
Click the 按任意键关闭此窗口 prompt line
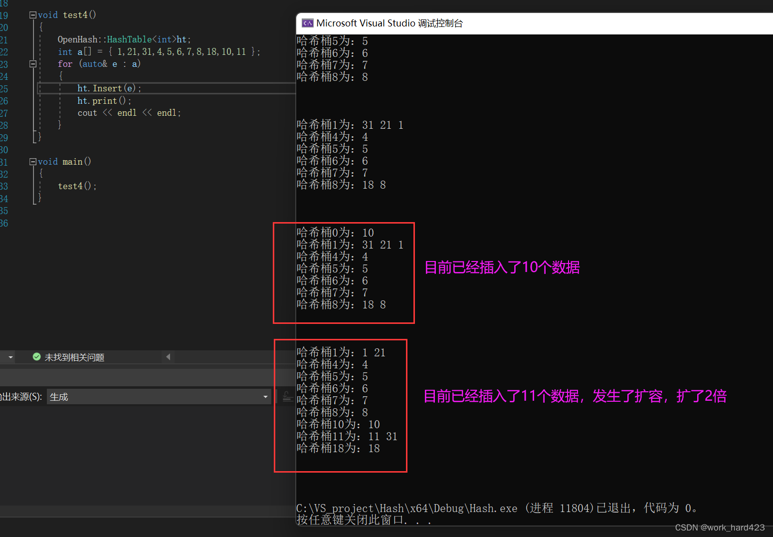[x=364, y=520]
